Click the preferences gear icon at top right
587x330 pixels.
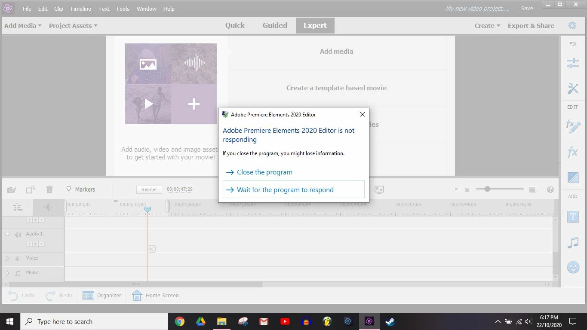572,26
